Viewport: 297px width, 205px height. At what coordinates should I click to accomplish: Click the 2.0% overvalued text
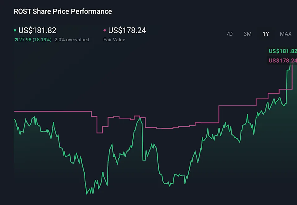(x=72, y=40)
